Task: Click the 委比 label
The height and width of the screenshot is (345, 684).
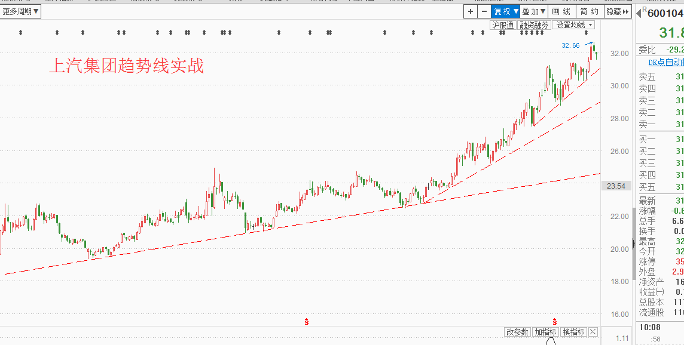Action: (x=648, y=50)
